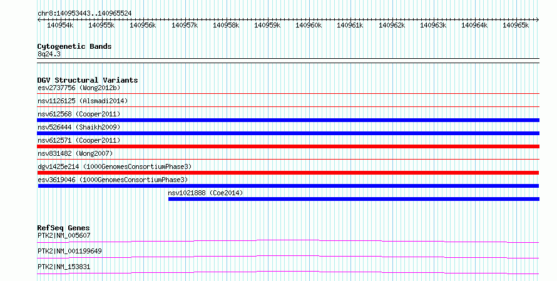Open variant nsv831482 (Wong2007) label

pyautogui.click(x=75, y=153)
